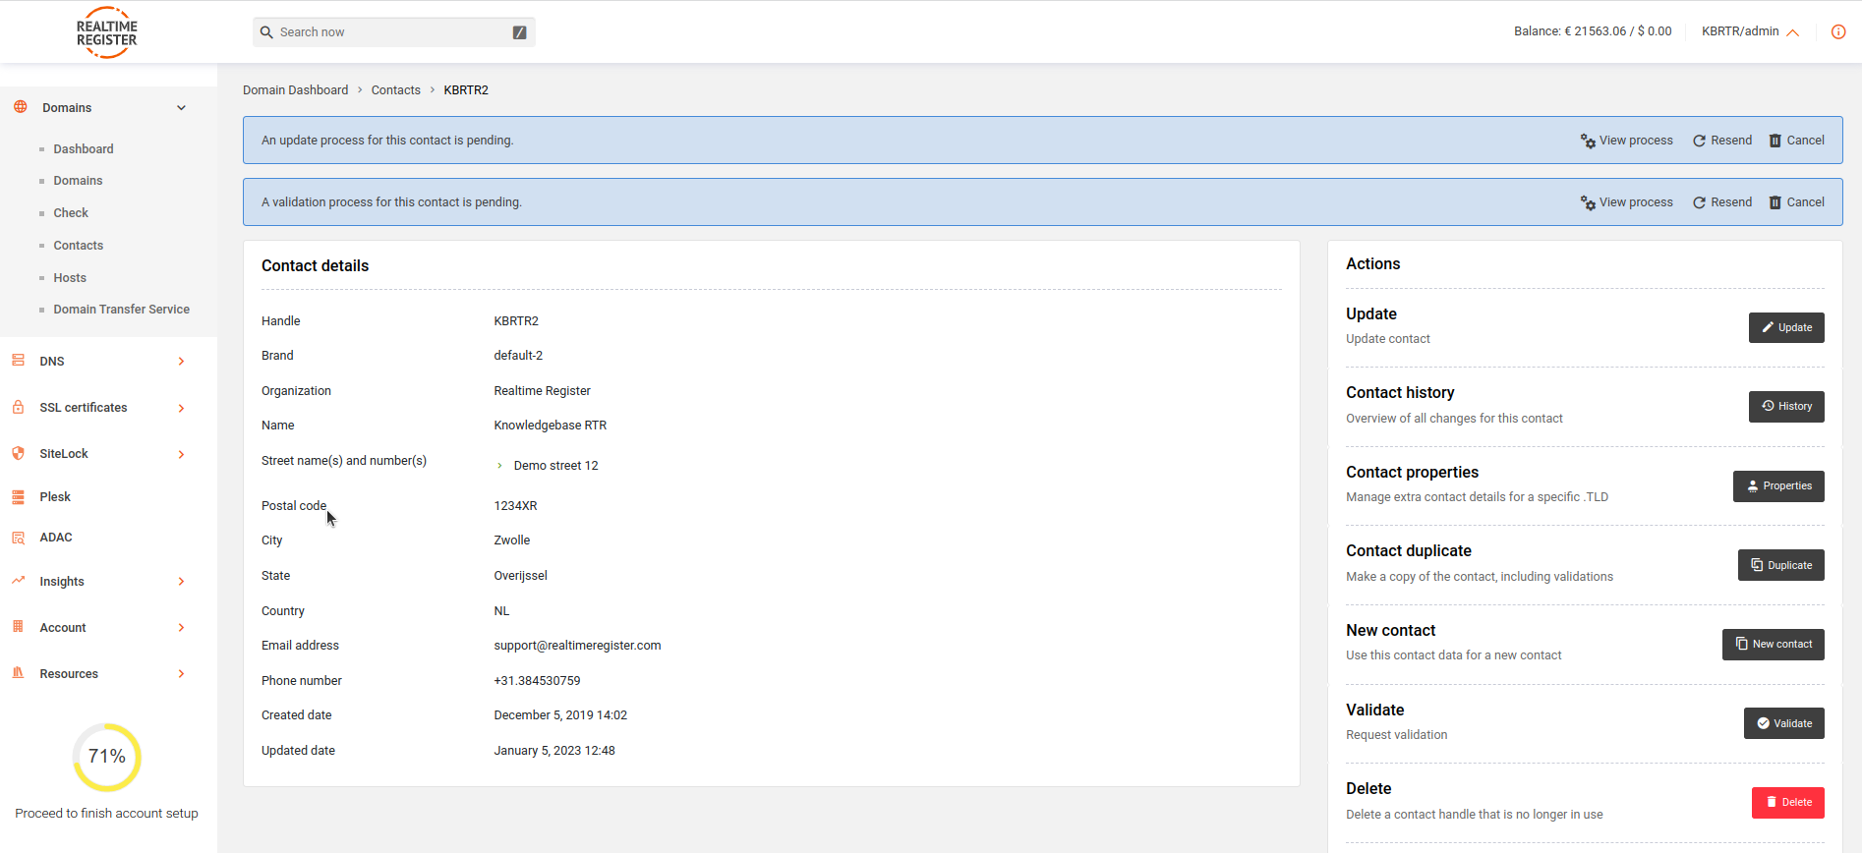Expand the Insights sidebar section
The image size is (1862, 853).
tap(181, 582)
